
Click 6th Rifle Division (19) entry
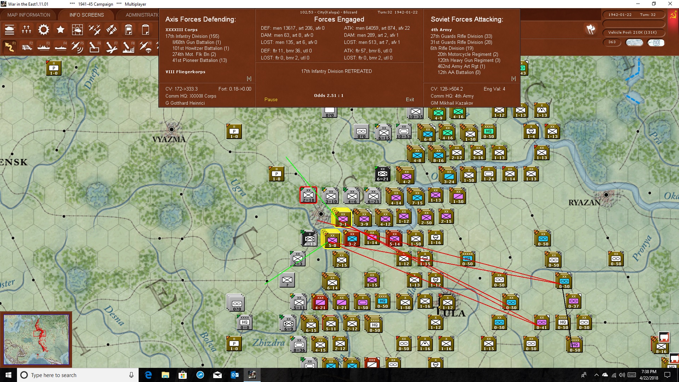[x=452, y=48]
